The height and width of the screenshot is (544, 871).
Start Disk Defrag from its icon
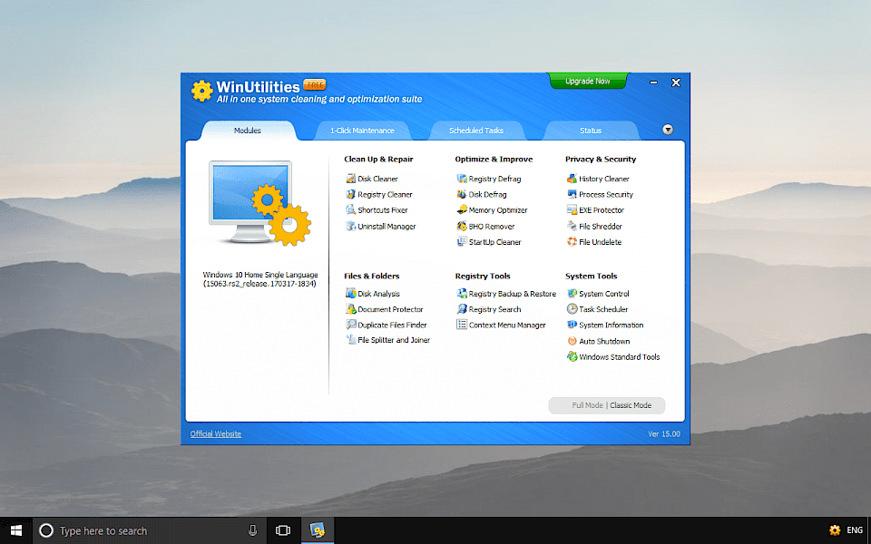tap(462, 194)
